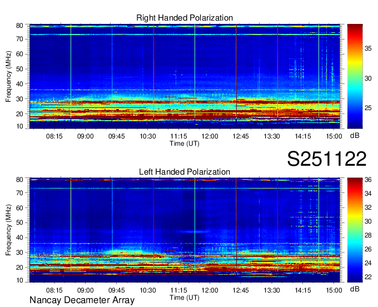Screen dimensions: 378x307
Task: Click the "dB" label under top color bar
Action: coord(355,136)
